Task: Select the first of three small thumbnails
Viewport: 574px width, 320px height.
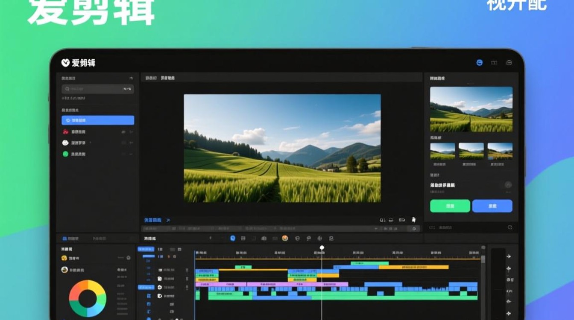Action: pyautogui.click(x=442, y=151)
